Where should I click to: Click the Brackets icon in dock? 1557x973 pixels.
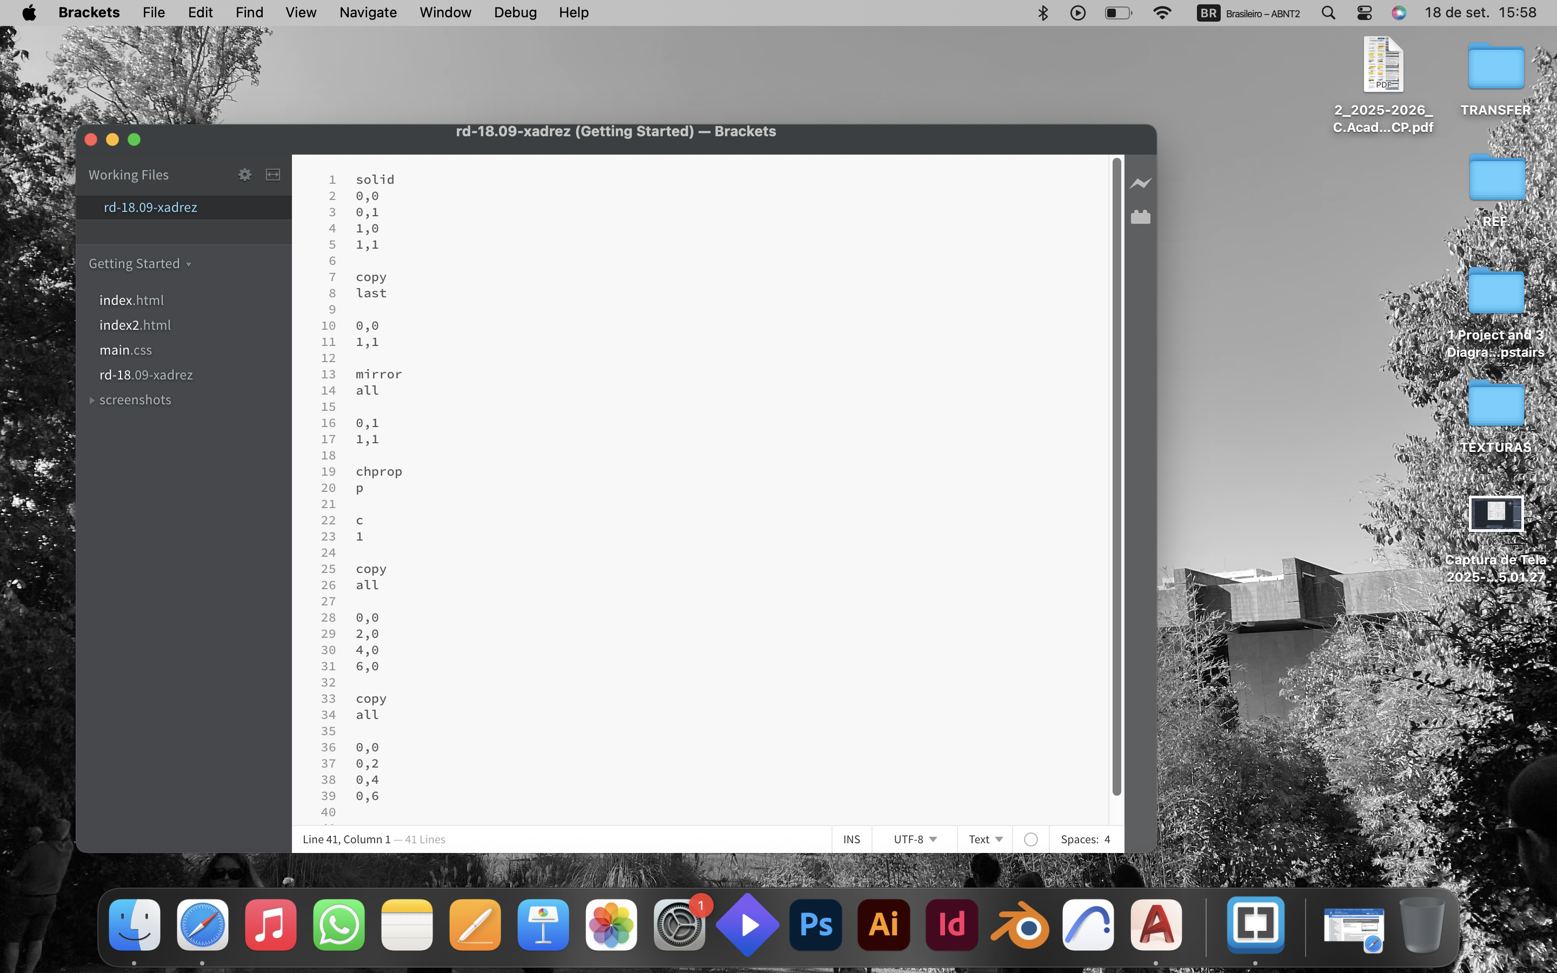coord(1255,925)
